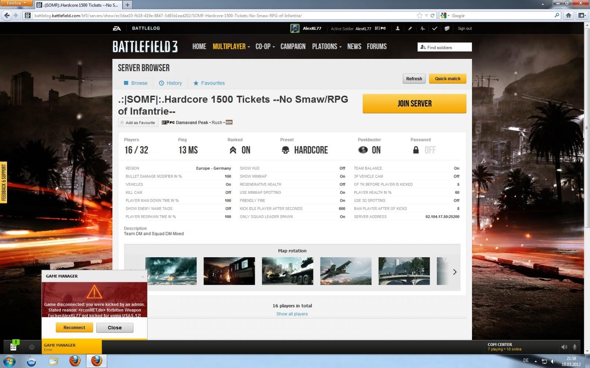
Task: Bookmark this page with the star icon
Action: 420,15
